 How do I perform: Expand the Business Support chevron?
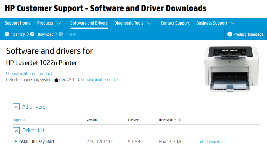233,24
